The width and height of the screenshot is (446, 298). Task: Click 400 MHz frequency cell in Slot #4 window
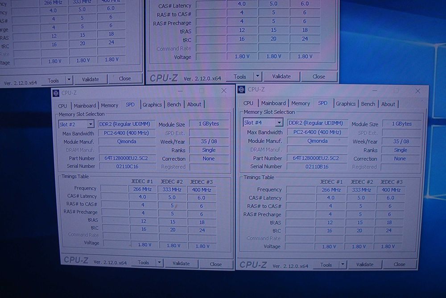(x=391, y=190)
